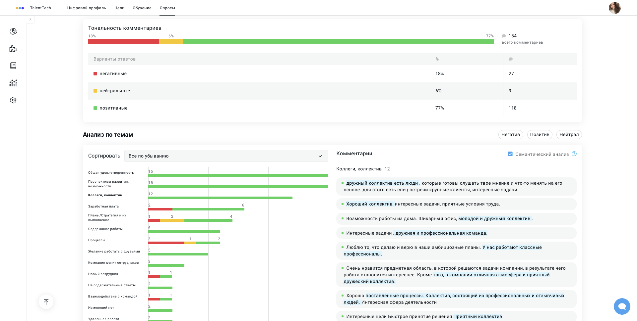Click the scroll-to-top arrow button

pos(46,302)
